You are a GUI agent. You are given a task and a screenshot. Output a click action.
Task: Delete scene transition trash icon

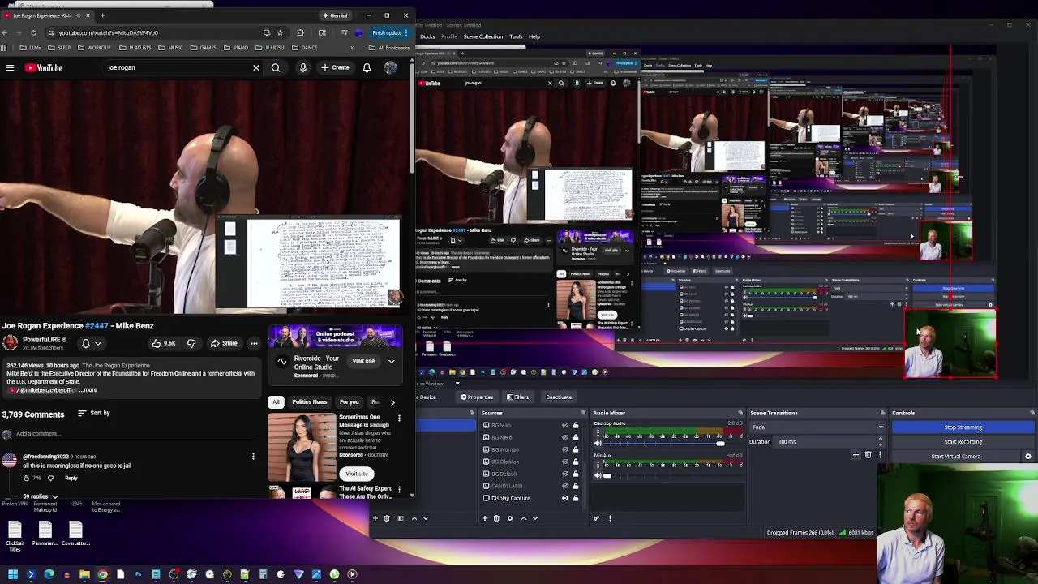click(x=868, y=455)
